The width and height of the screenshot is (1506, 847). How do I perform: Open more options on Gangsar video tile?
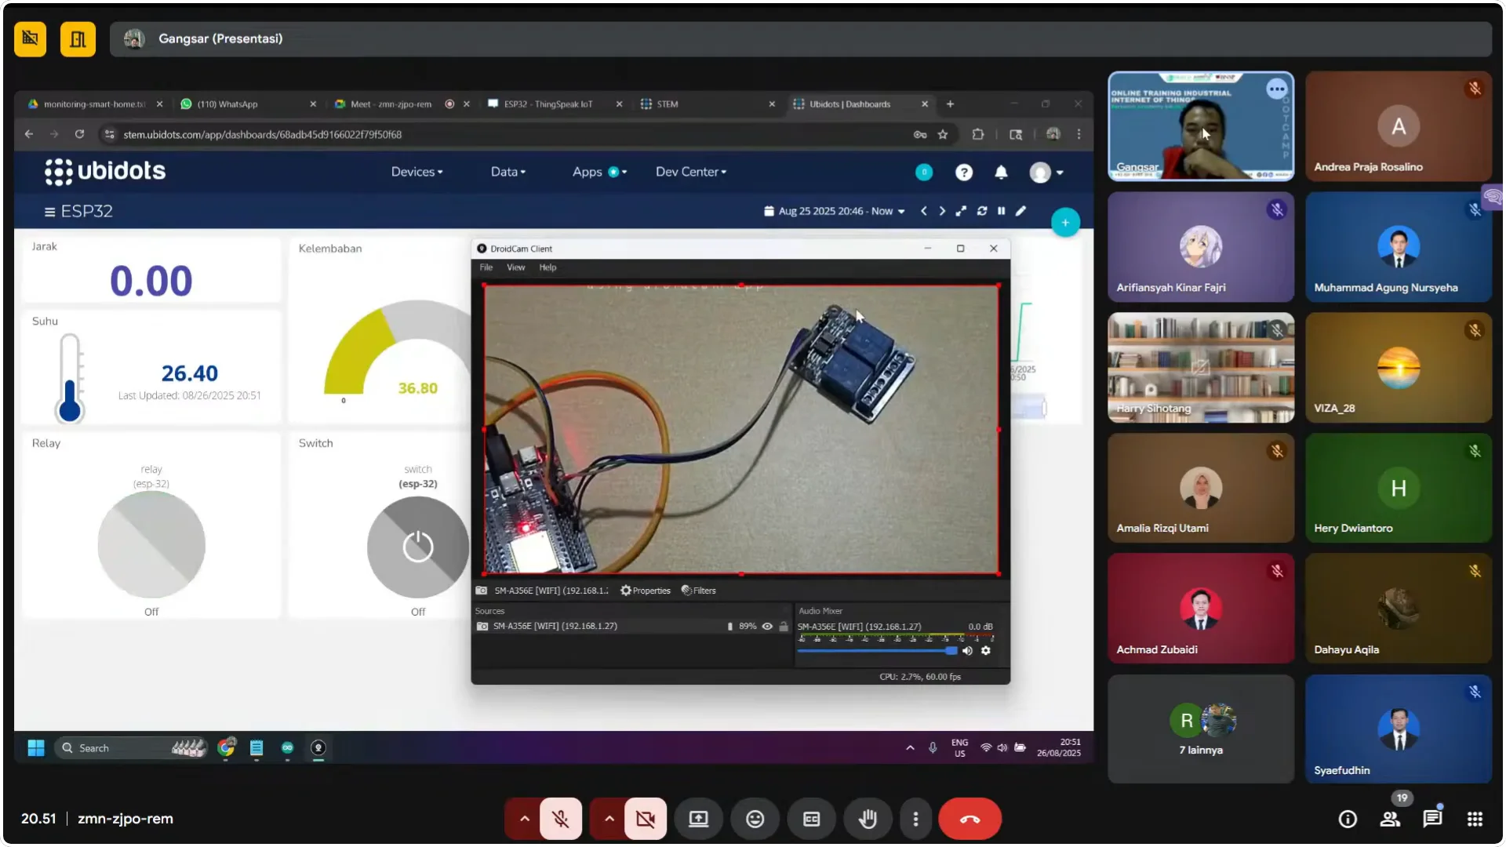pos(1277,89)
